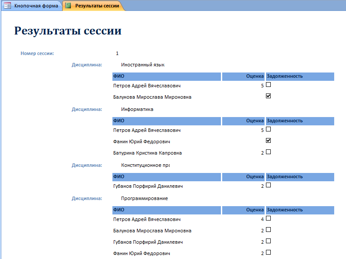346x259 pixels.
Task: Click ФИО header under Информатика
Action: (167, 121)
